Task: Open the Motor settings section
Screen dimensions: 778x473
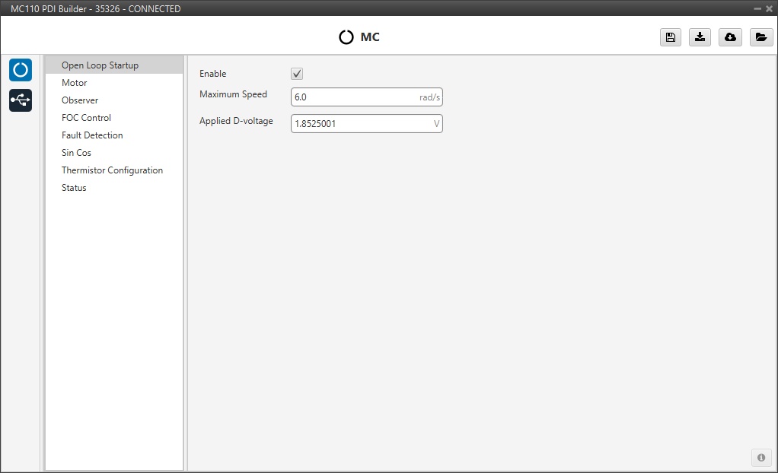Action: (75, 83)
